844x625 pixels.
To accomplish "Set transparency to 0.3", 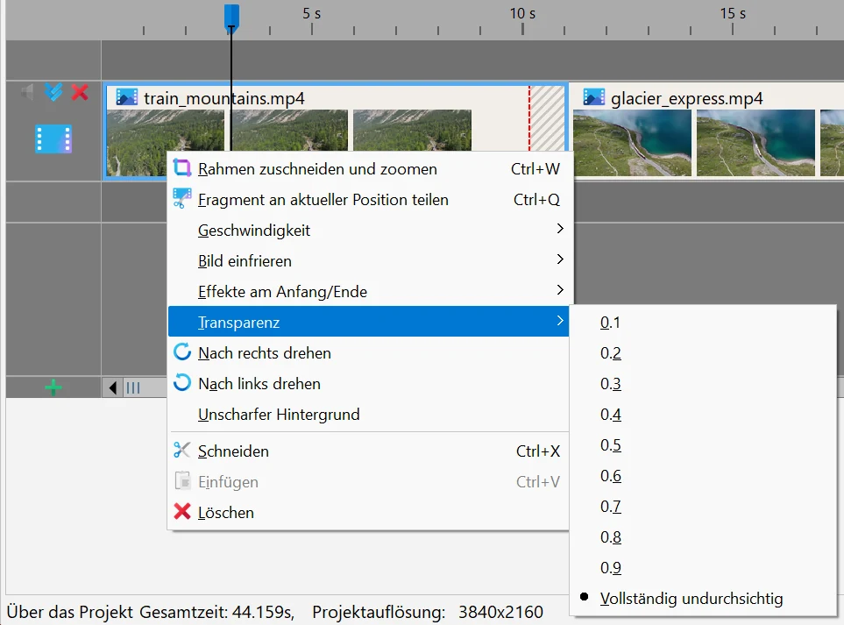I will point(703,384).
